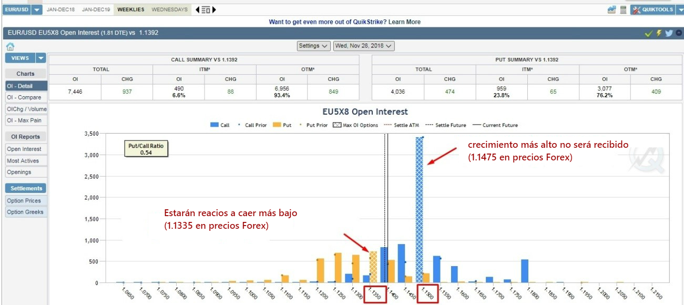The height and width of the screenshot is (305, 684).
Task: Click call OTM change value 849
Action: pos(333,92)
